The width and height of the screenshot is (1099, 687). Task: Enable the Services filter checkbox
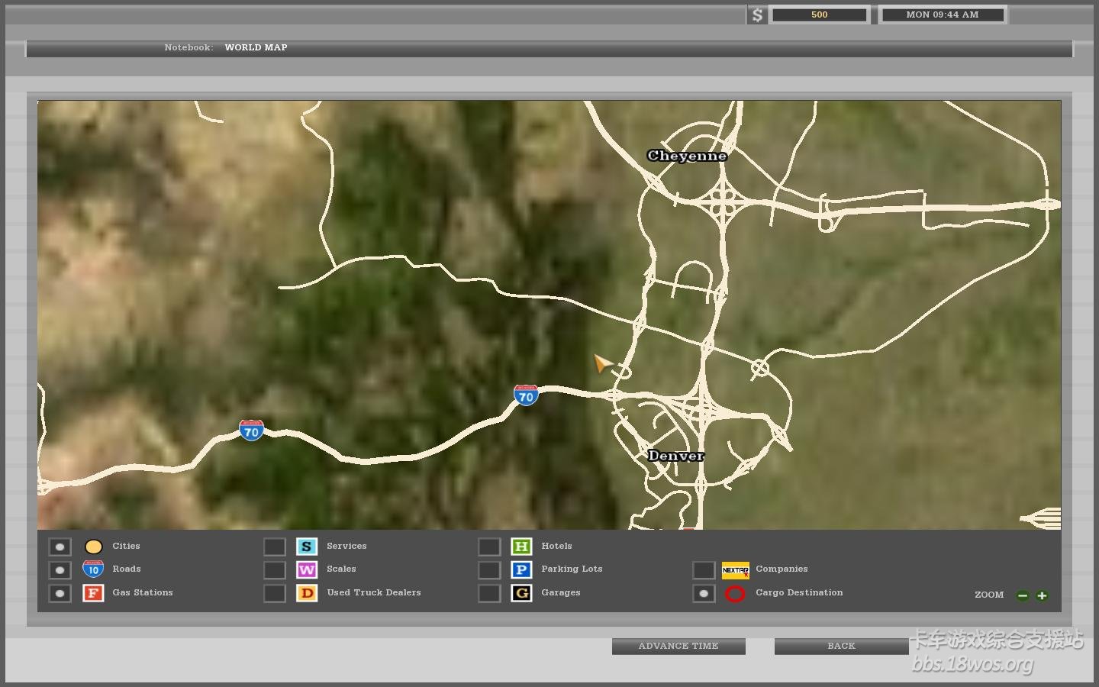coord(275,547)
